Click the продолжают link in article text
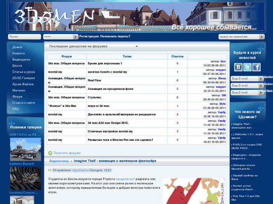The image size is (273, 204). click(125, 179)
